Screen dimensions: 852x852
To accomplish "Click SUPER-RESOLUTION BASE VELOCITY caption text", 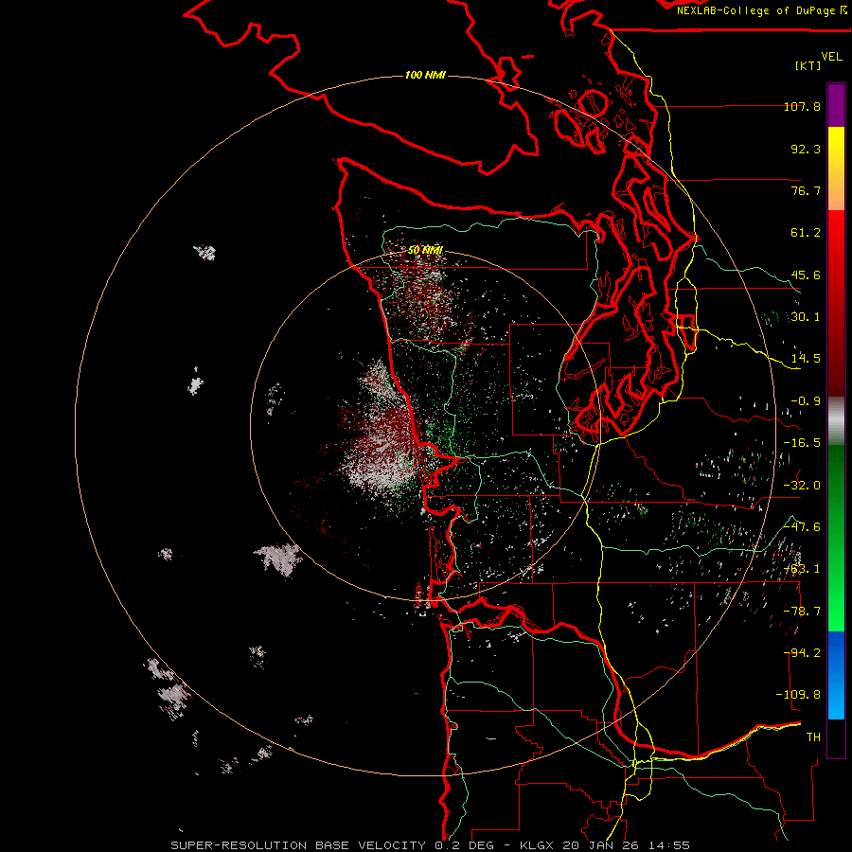I will click(298, 845).
